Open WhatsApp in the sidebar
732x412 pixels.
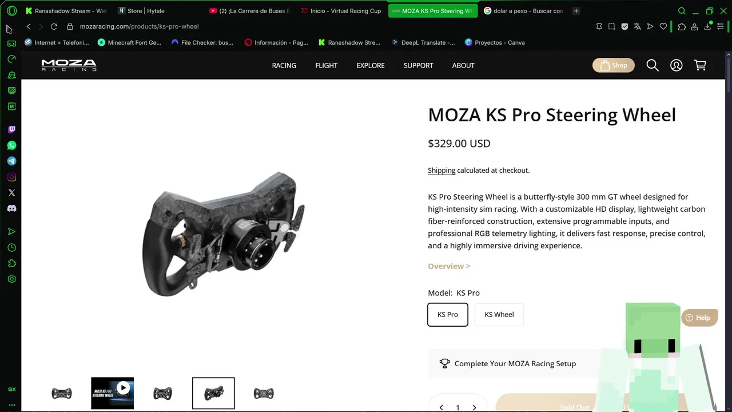[11, 145]
